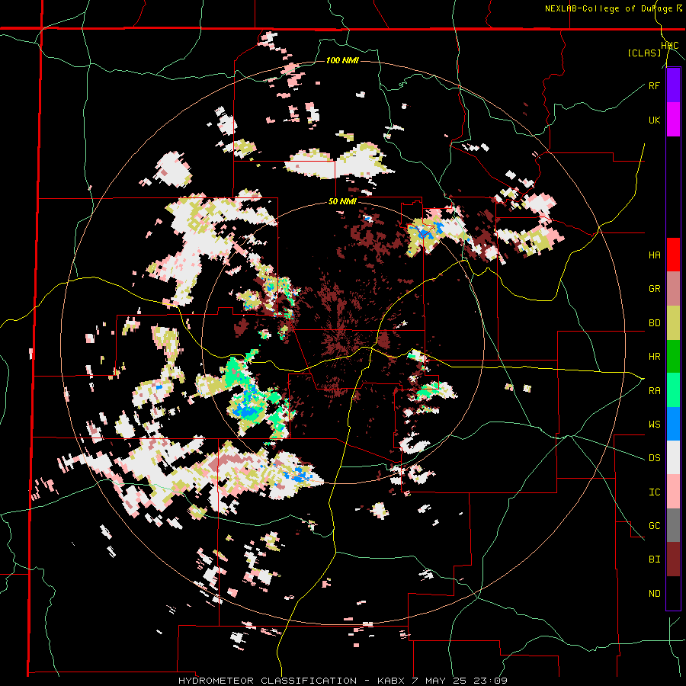Click the BD olive legend swatch
The width and height of the screenshot is (686, 686).
point(673,323)
